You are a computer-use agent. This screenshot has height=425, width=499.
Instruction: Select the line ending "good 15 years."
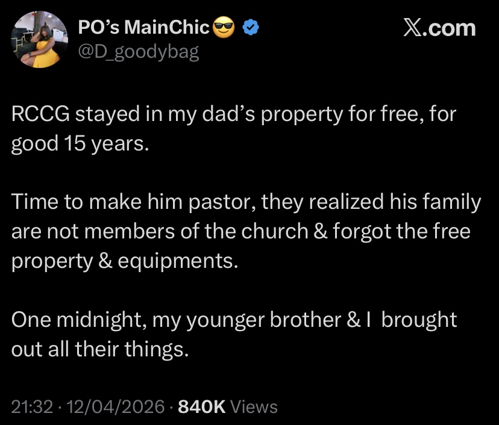(79, 145)
